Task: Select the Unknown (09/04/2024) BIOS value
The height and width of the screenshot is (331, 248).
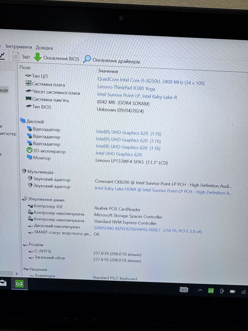Action: click(120, 110)
